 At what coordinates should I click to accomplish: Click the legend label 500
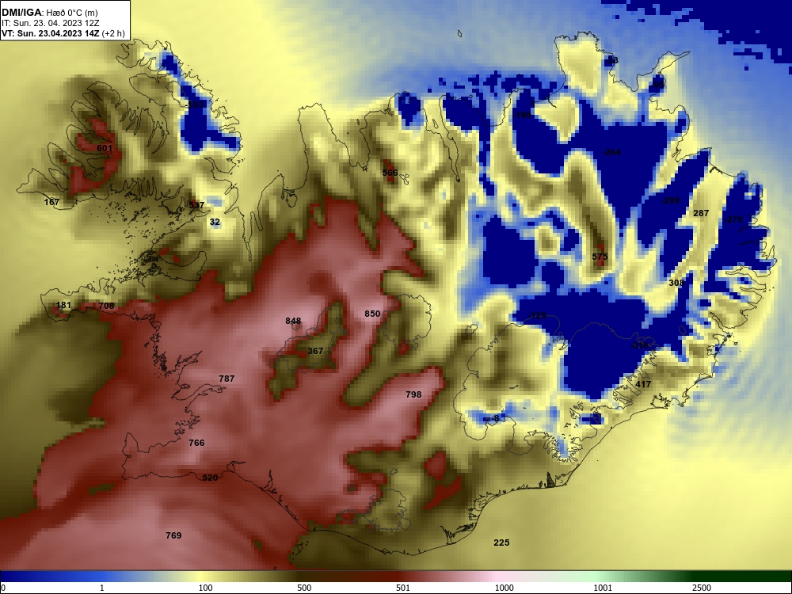[x=304, y=588]
